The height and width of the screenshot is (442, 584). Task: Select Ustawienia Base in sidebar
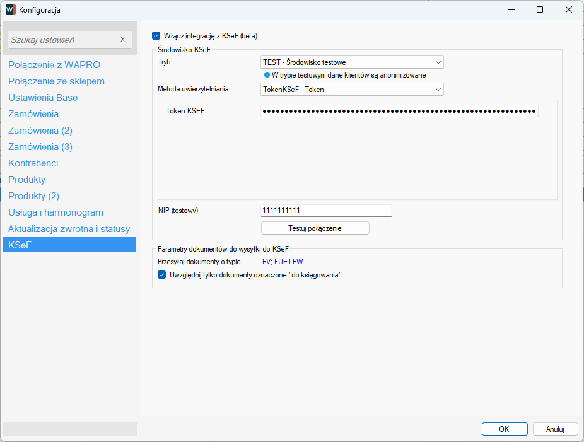(43, 98)
